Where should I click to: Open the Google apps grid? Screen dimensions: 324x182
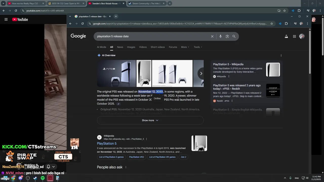tap(294, 36)
